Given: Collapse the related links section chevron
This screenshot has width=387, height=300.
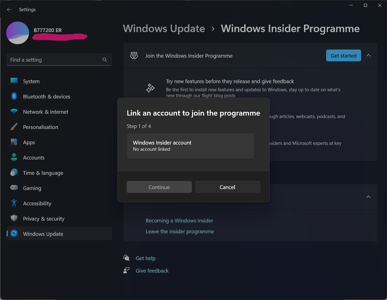Looking at the screenshot, I should tap(368, 197).
